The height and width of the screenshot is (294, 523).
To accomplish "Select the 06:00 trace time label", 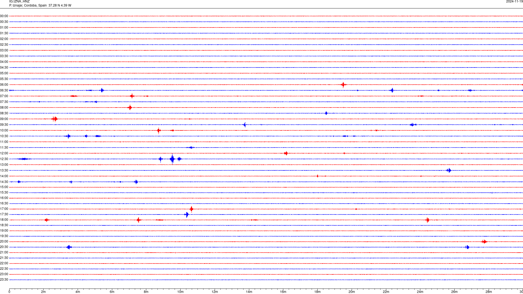I will [x=4, y=85].
